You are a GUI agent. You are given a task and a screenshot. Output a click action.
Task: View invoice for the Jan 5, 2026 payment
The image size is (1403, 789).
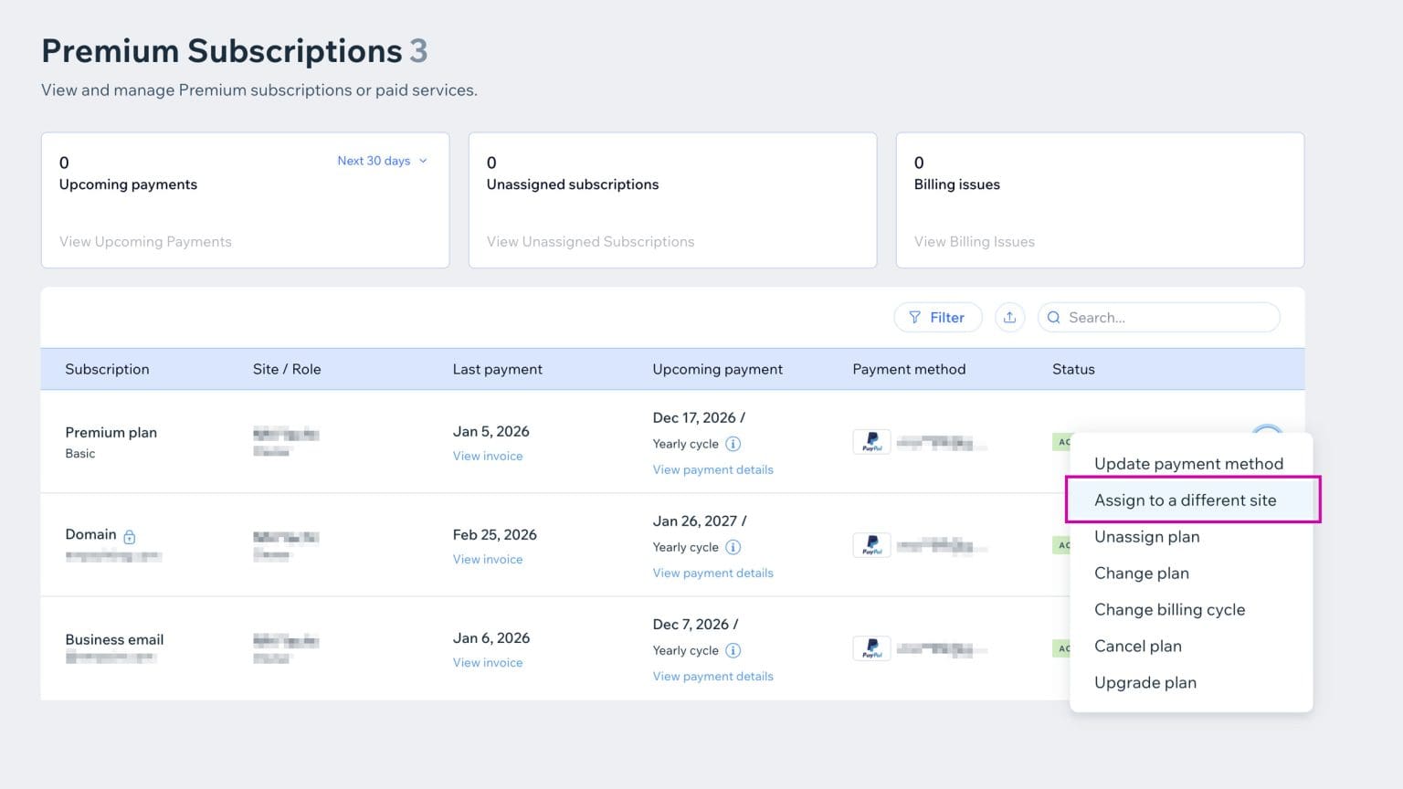488,456
